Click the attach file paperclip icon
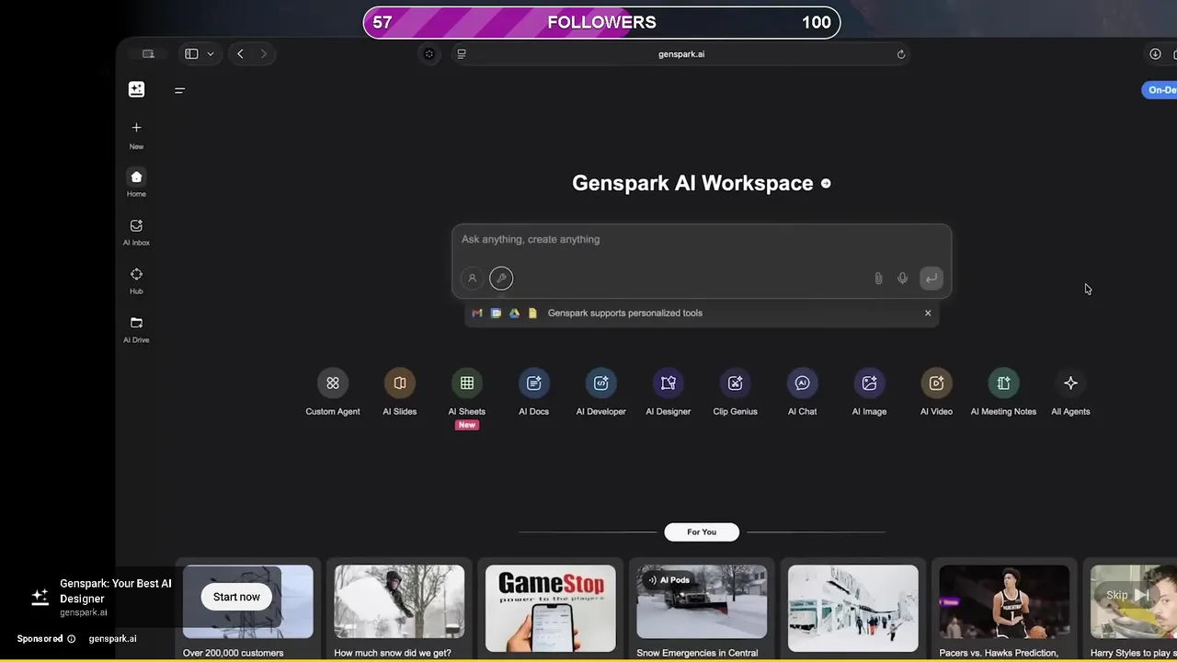Screen dimensions: 1177x662 coord(878,279)
